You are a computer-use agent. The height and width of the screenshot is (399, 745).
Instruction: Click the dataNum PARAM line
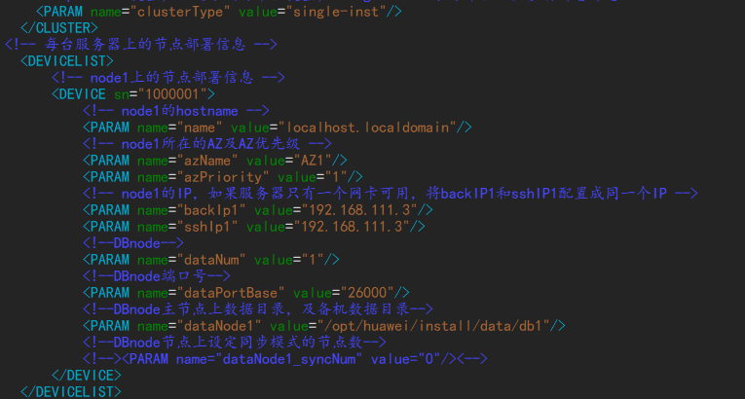211,259
